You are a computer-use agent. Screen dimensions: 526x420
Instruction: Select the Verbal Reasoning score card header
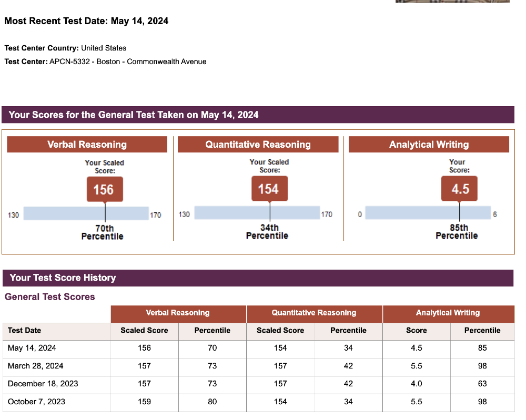click(x=87, y=145)
